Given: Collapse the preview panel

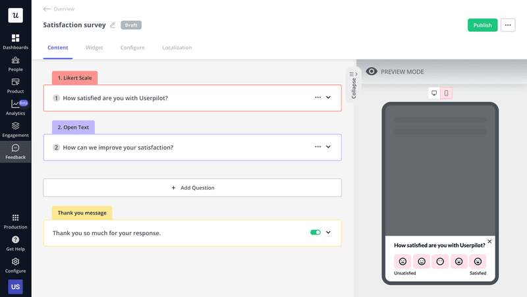Looking at the screenshot, I should [x=353, y=85].
